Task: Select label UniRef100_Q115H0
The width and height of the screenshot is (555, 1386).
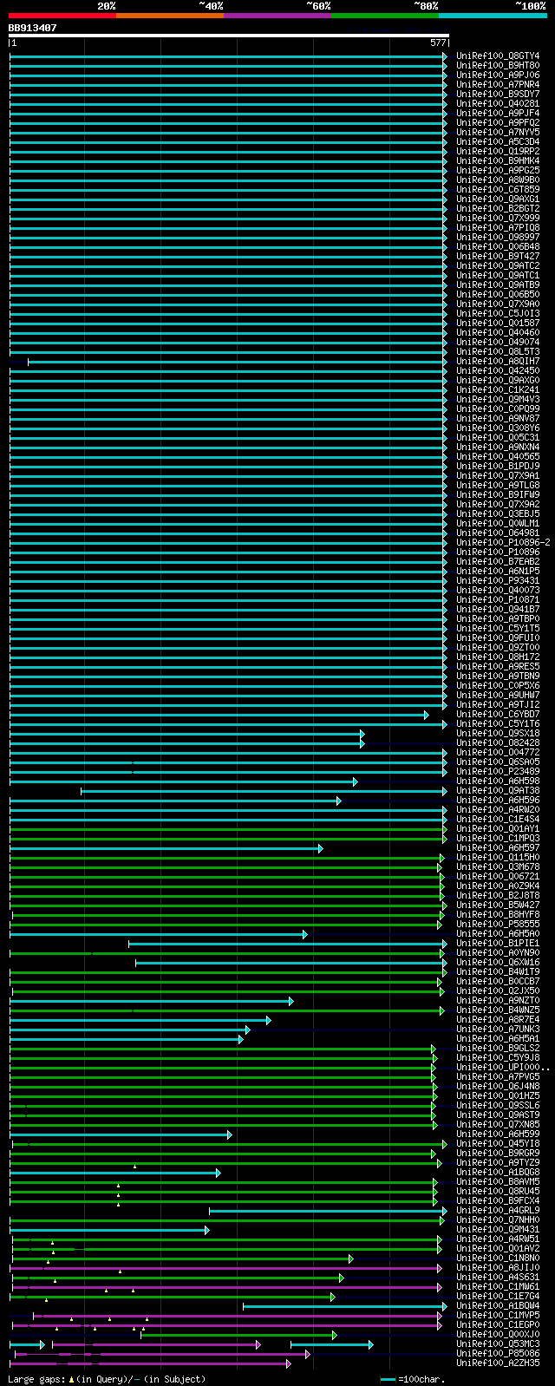Action: (498, 857)
